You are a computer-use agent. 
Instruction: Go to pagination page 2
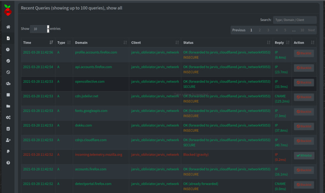point(260,30)
